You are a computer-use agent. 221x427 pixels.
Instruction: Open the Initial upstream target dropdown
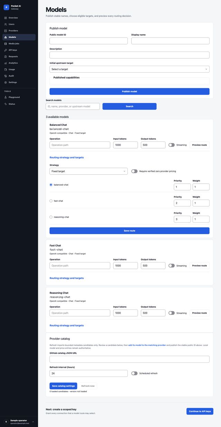[x=129, y=69]
